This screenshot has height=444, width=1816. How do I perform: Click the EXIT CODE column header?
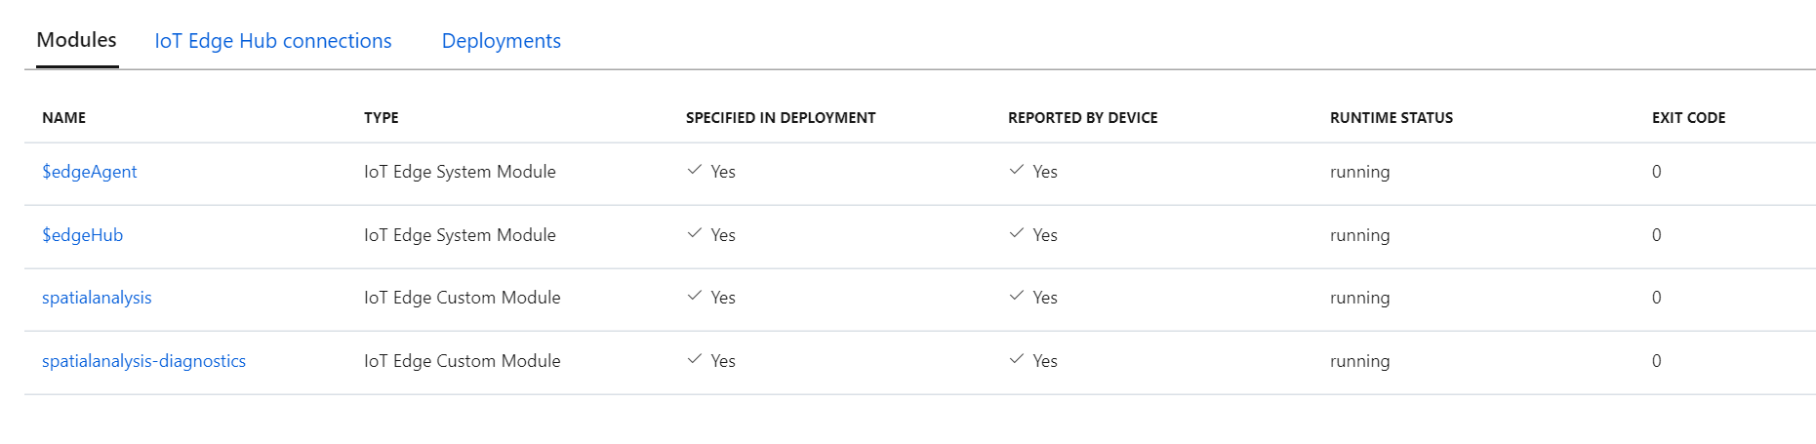pos(1688,118)
